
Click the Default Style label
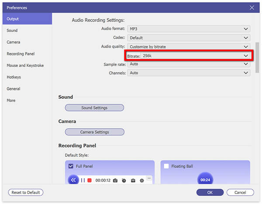pos(77,155)
